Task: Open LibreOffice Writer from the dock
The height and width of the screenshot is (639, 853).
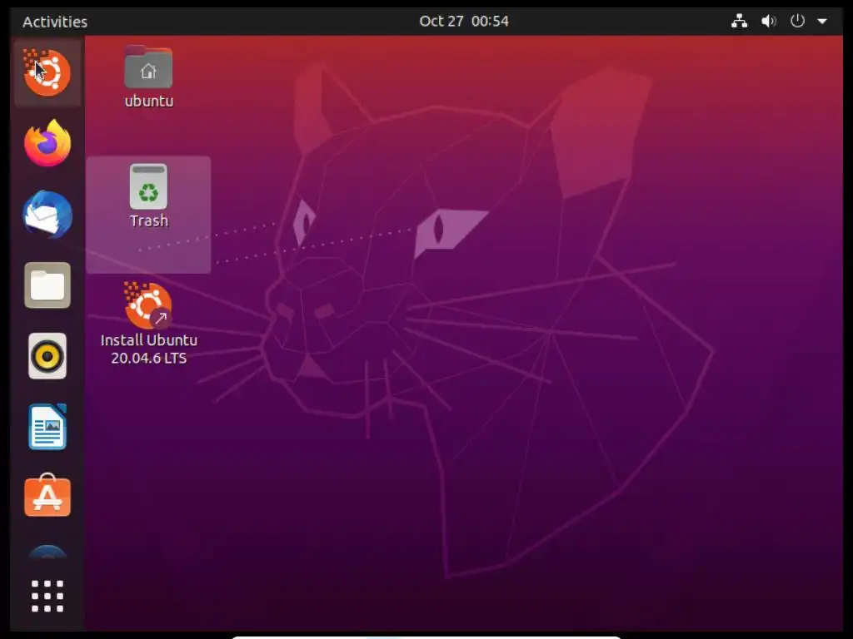Action: coord(47,427)
